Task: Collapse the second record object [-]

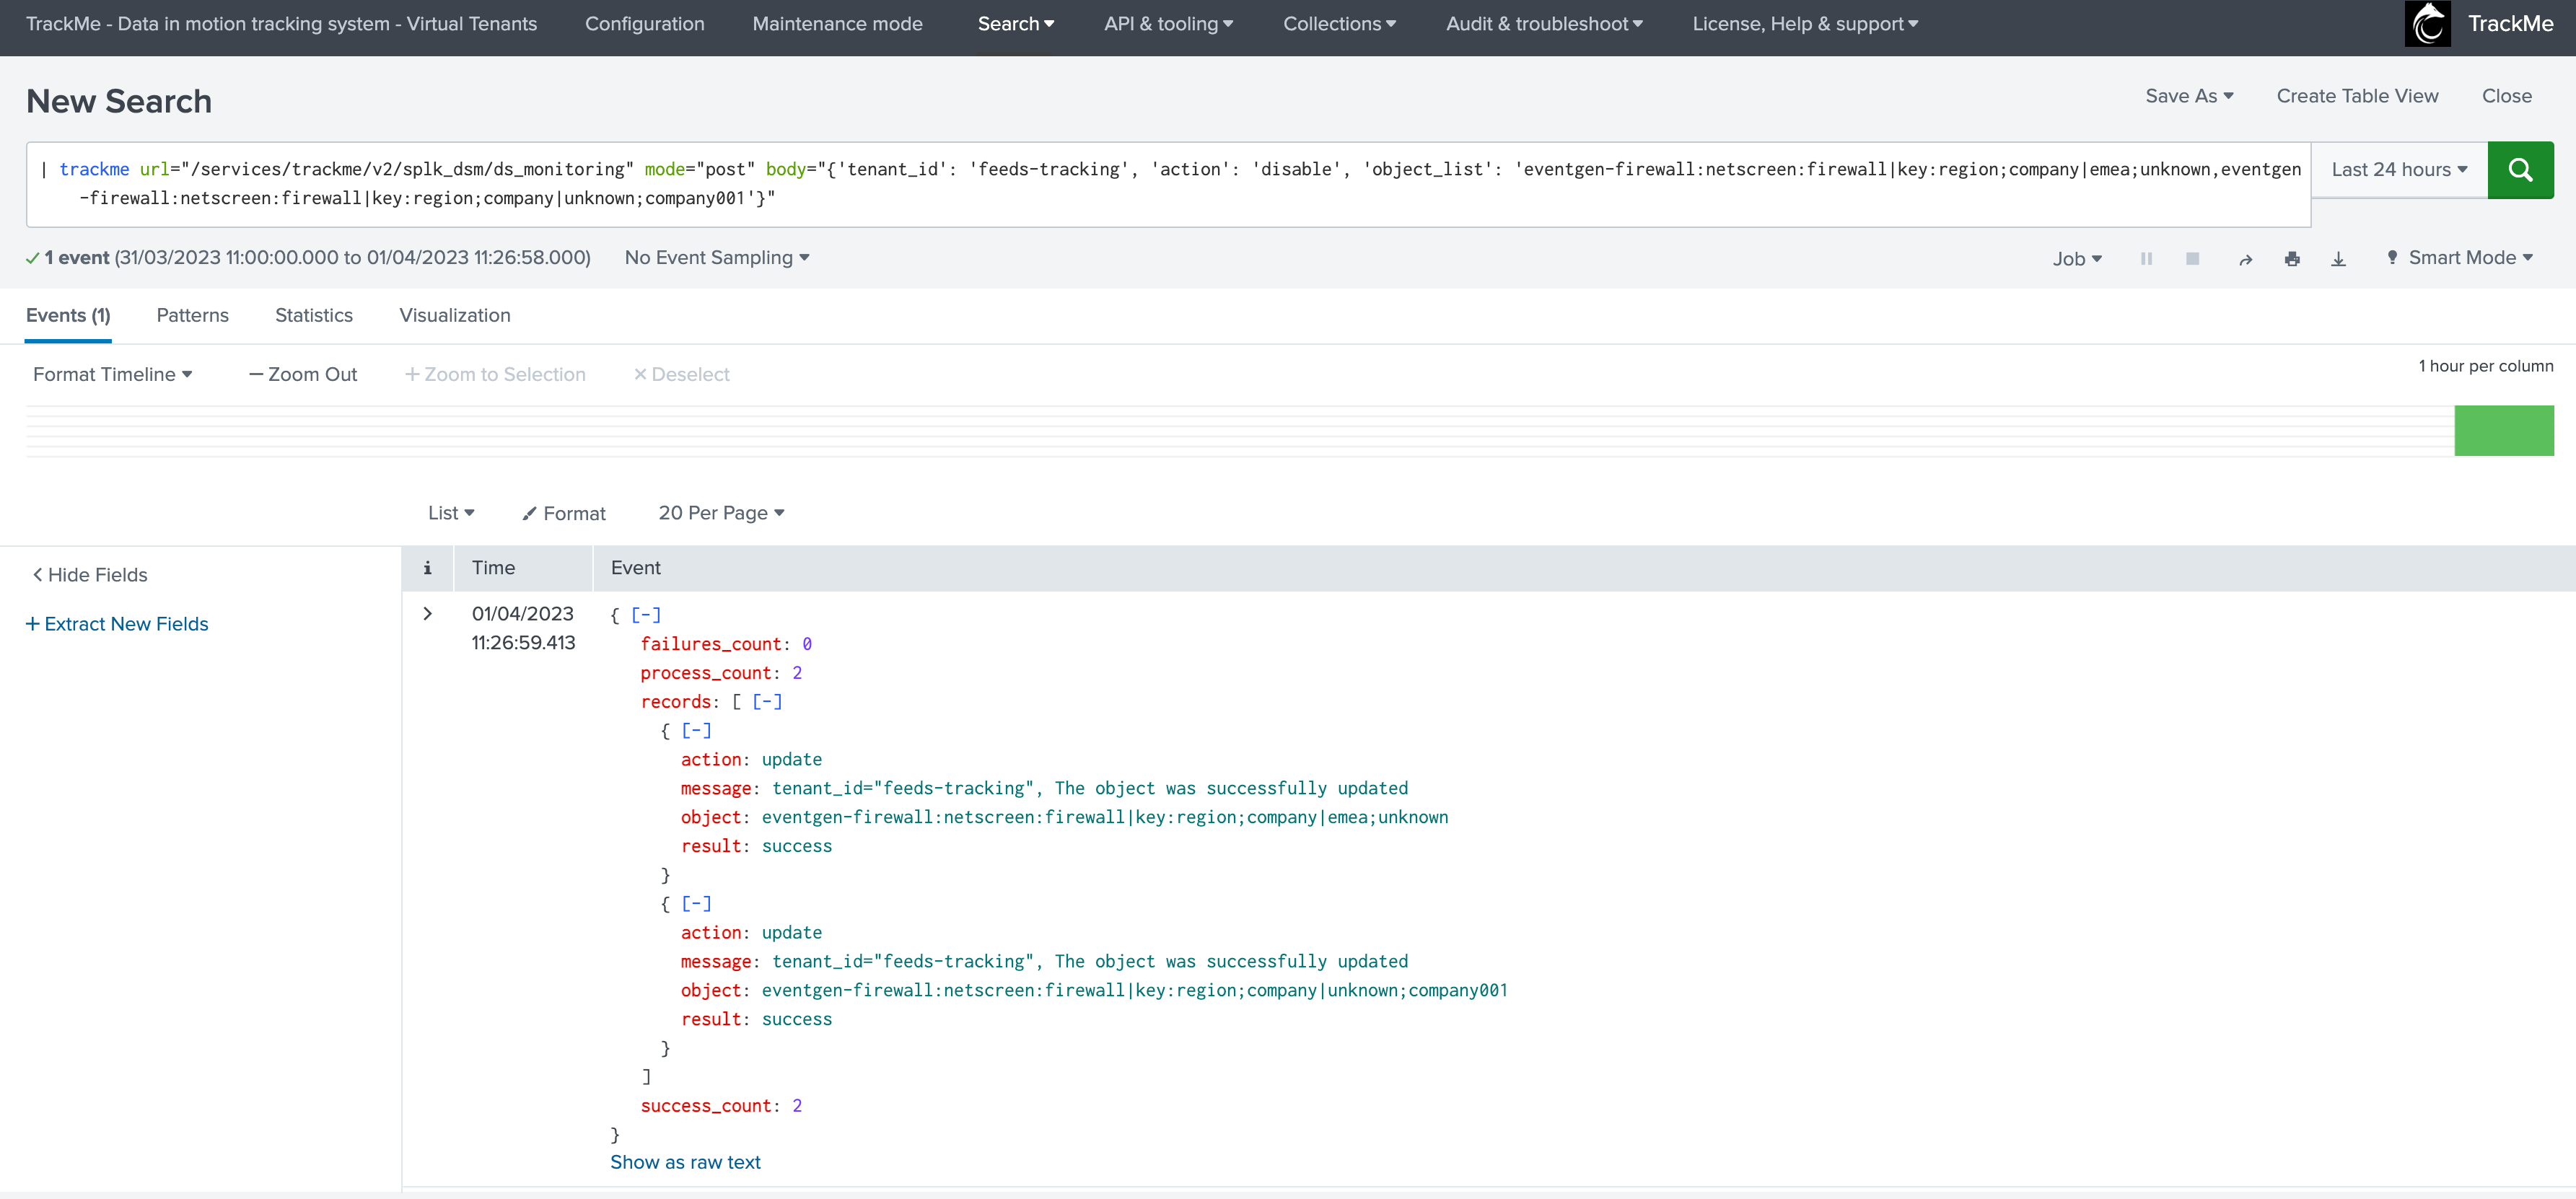Action: pyautogui.click(x=696, y=904)
